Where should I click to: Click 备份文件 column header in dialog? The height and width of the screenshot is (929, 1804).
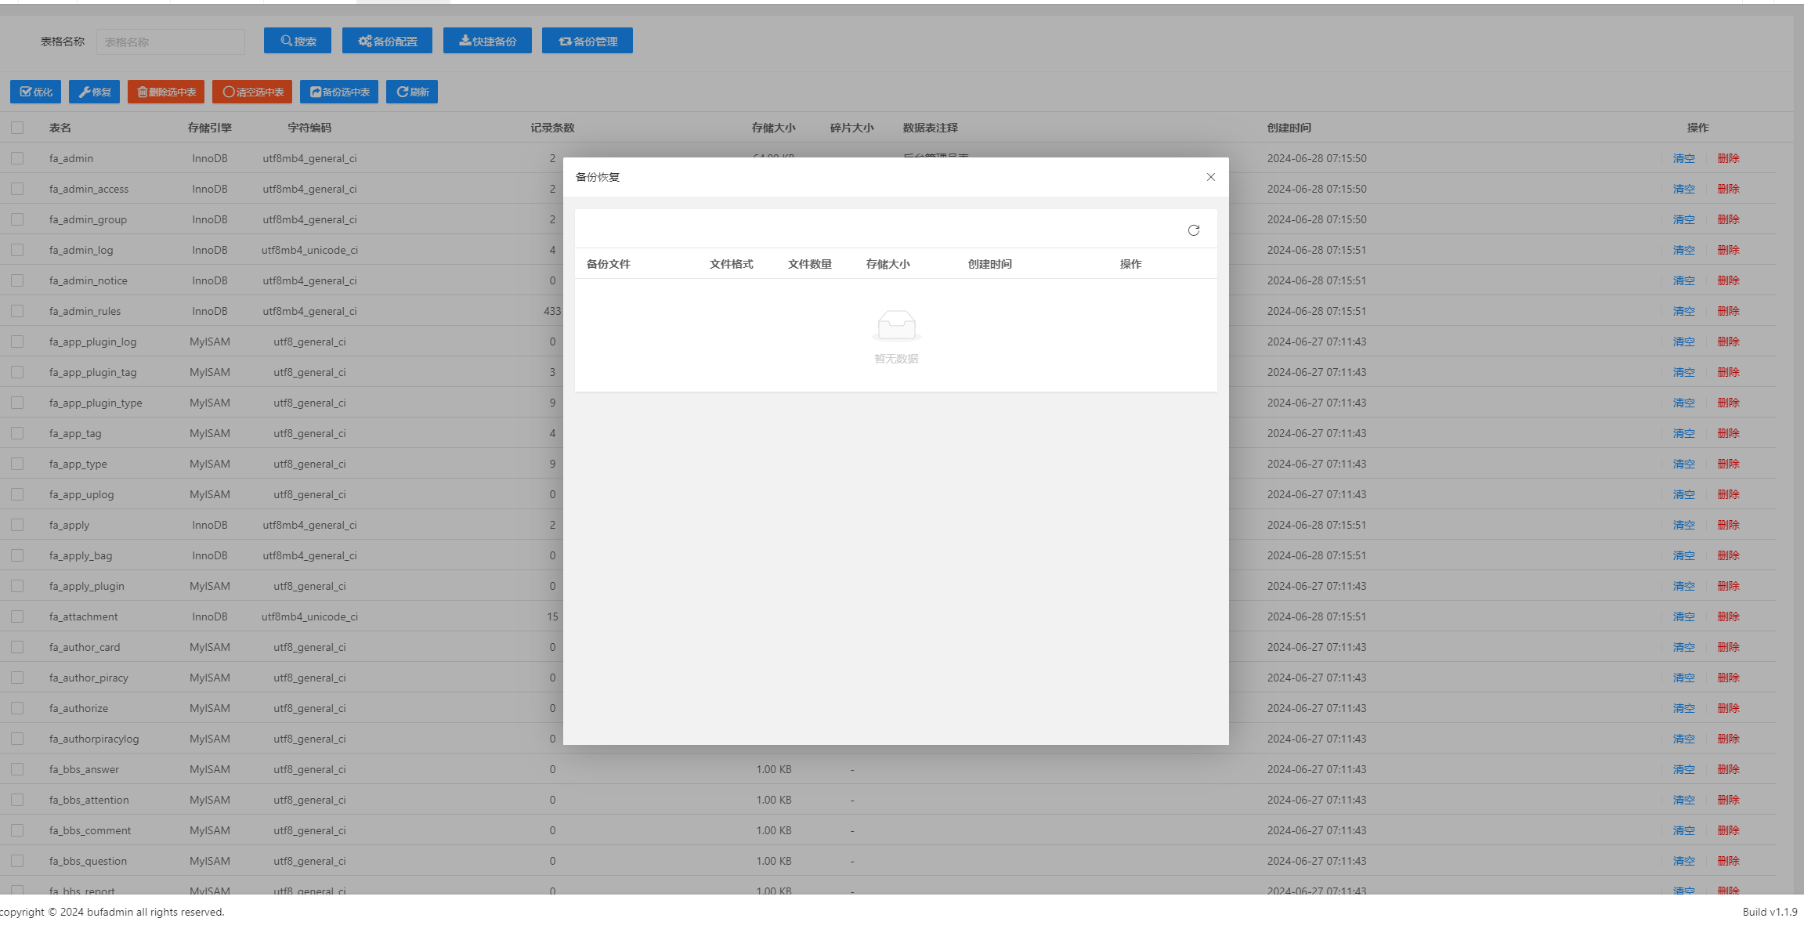pos(609,264)
